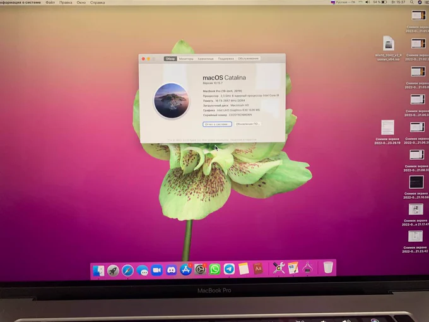Open the yellow Notes app in Dock
This screenshot has width=429, height=322.
click(x=244, y=269)
